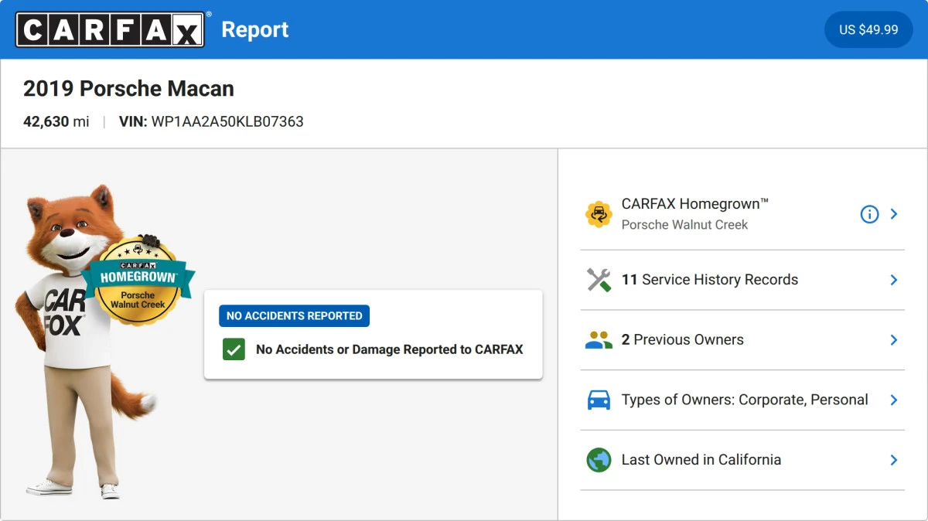Expand the Types of Owners chevron
928x521 pixels.
894,400
